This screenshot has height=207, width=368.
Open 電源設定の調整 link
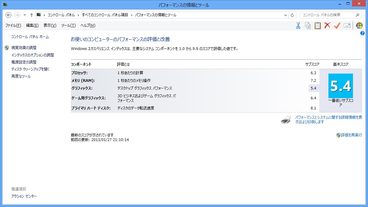tap(24, 62)
